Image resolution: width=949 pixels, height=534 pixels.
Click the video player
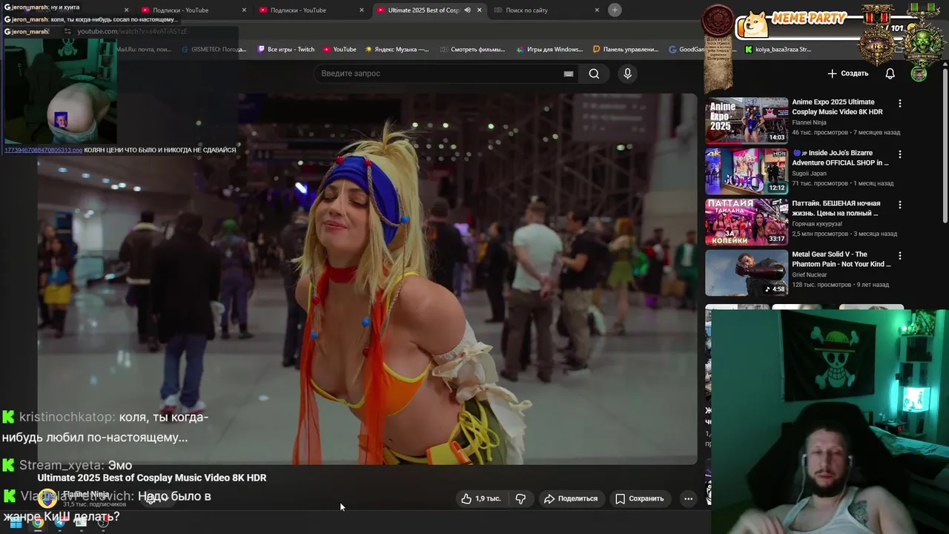coord(367,279)
